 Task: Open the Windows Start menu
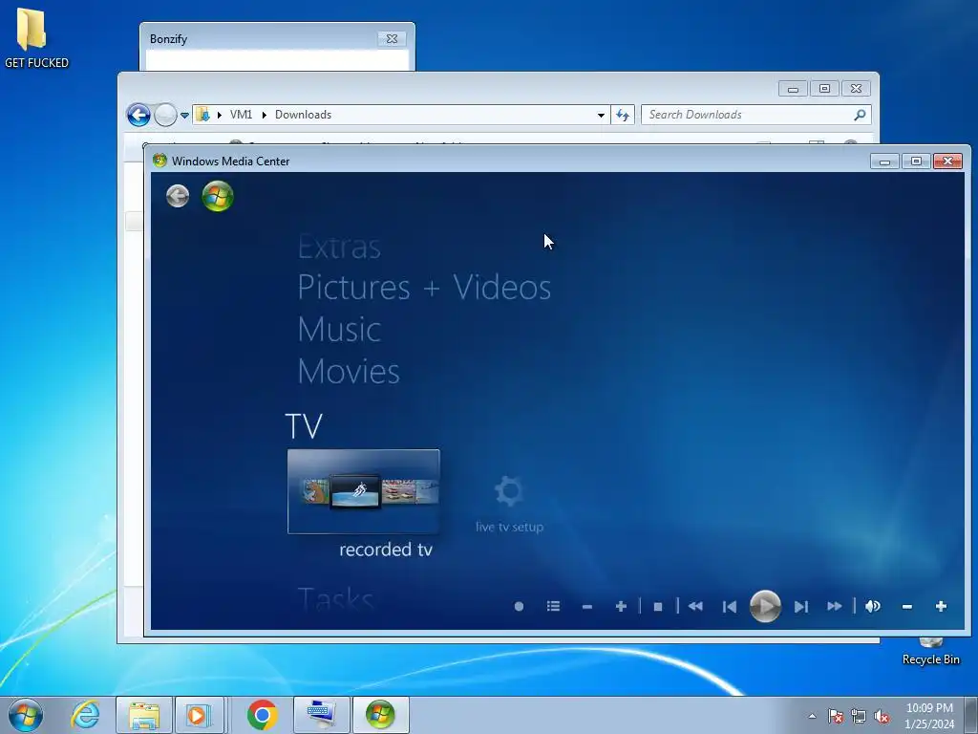[26, 715]
